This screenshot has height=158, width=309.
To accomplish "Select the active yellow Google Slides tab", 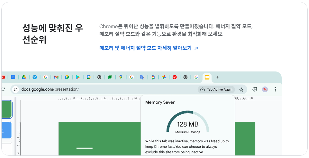I will pos(207,78).
